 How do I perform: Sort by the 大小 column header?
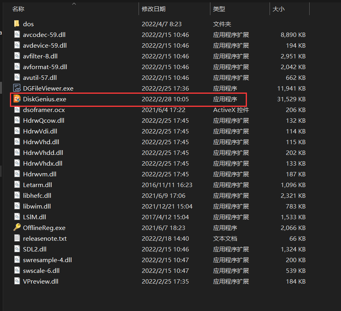click(278, 9)
